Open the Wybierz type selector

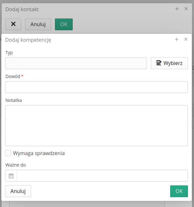pyautogui.click(x=169, y=63)
